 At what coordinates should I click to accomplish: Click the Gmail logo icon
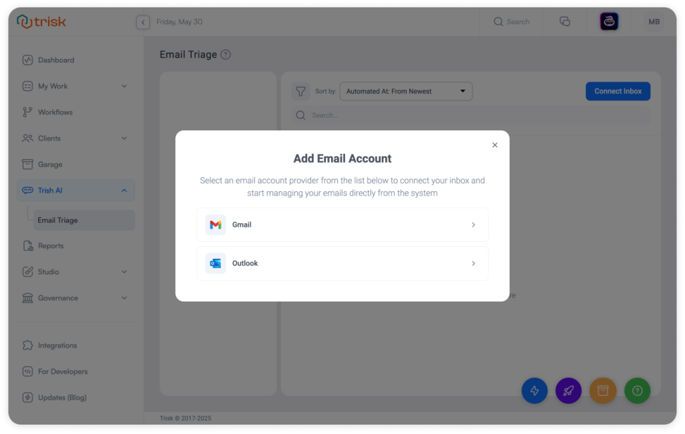pos(215,225)
